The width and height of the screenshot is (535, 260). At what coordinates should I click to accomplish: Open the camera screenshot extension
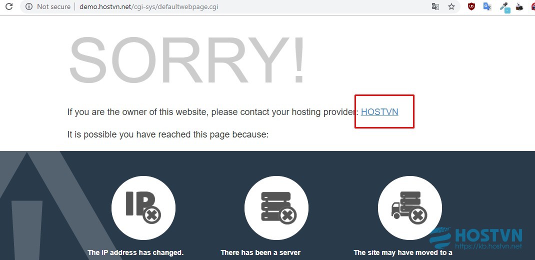click(x=519, y=6)
